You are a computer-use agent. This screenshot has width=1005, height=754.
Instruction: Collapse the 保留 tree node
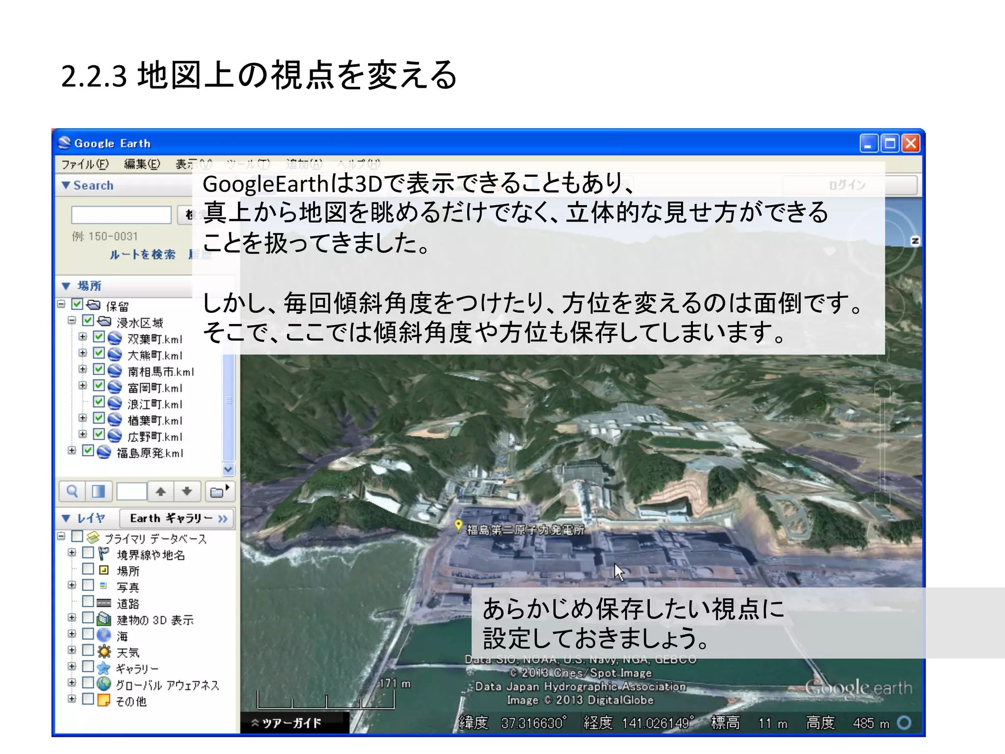(61, 304)
